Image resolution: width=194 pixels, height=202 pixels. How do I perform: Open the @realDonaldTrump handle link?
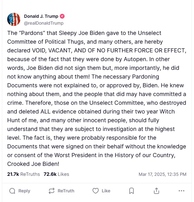pos(44,23)
